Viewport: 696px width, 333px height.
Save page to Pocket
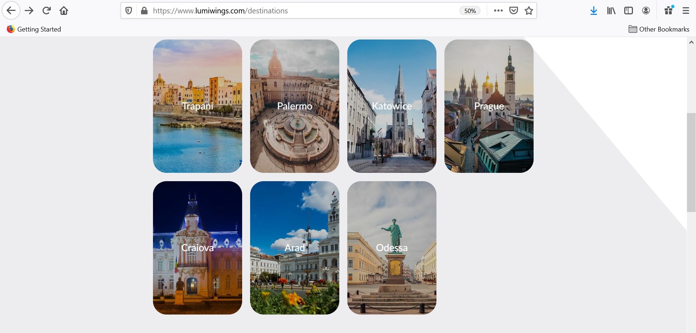[x=514, y=11]
